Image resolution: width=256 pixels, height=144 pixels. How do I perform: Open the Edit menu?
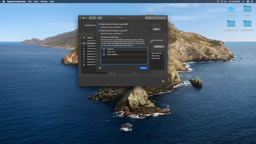point(30,2)
